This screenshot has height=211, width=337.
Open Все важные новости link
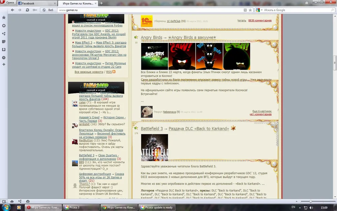coord(89,72)
